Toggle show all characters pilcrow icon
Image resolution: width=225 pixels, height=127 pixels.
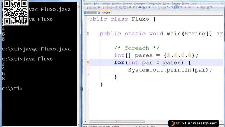point(172,7)
